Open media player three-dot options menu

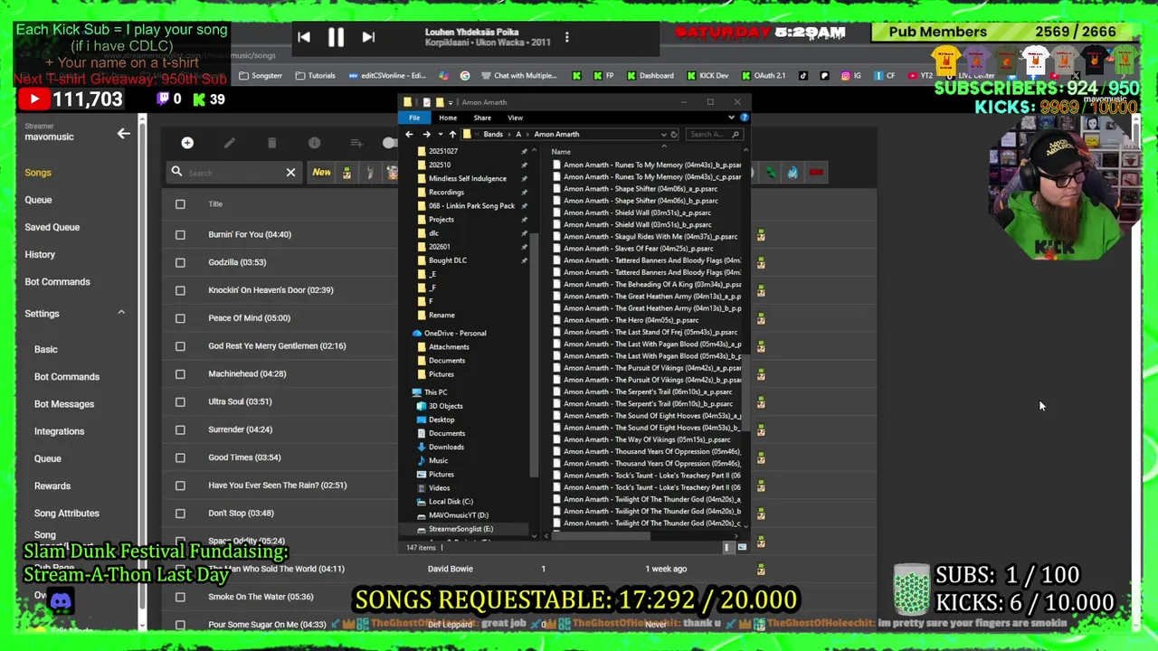tap(566, 37)
